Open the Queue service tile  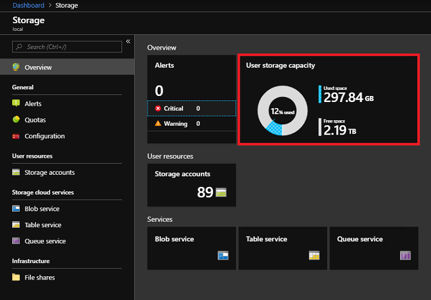tap(374, 248)
